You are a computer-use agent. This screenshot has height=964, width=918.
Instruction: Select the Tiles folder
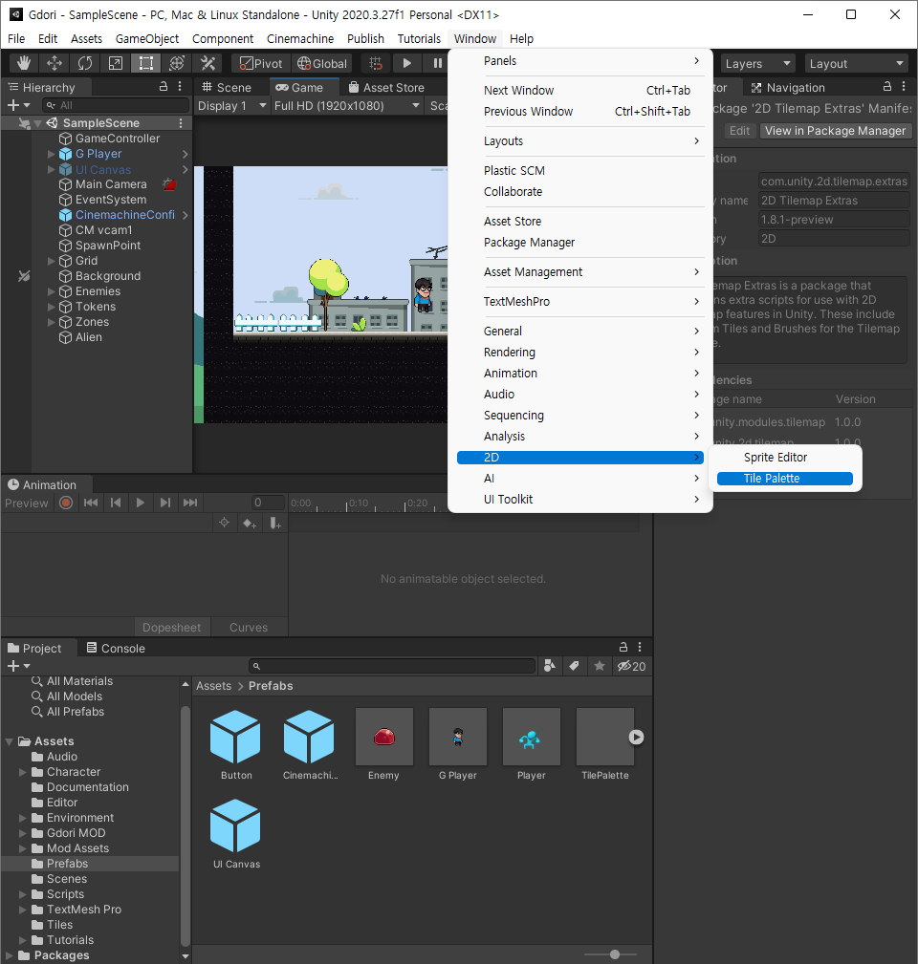pyautogui.click(x=59, y=925)
